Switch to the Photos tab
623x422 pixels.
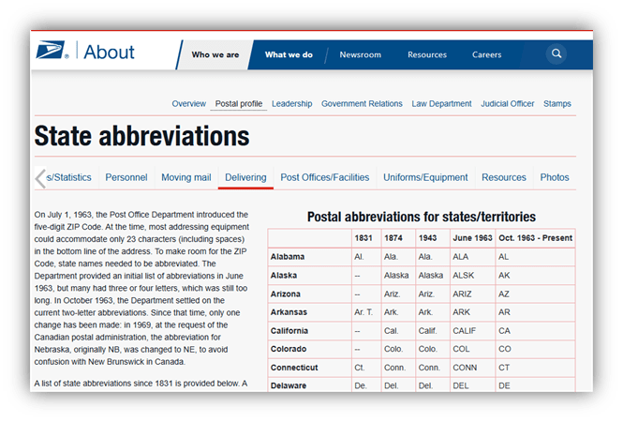point(555,177)
